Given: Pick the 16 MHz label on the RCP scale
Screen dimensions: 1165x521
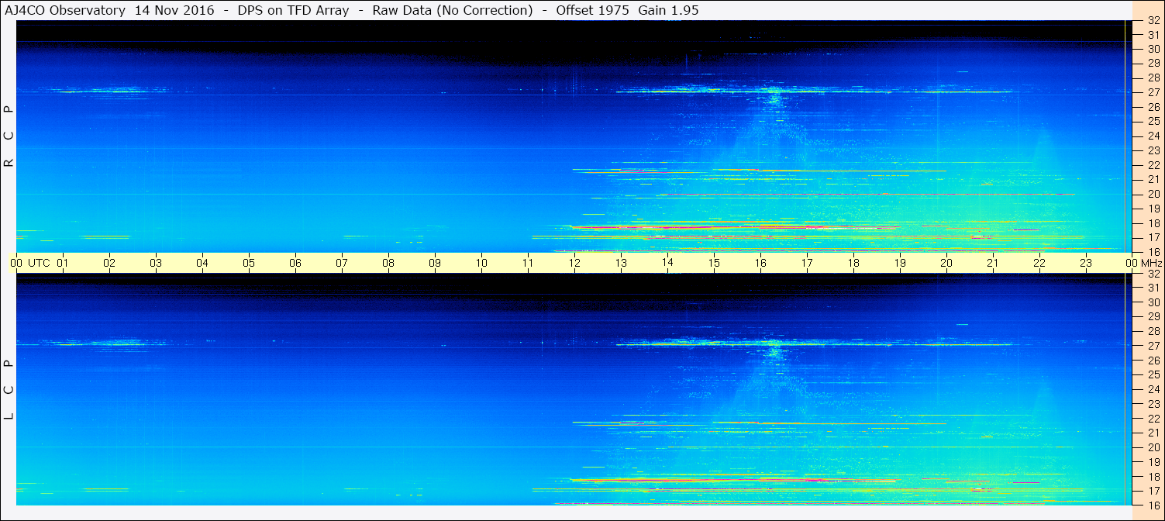Looking at the screenshot, I should (x=1153, y=252).
